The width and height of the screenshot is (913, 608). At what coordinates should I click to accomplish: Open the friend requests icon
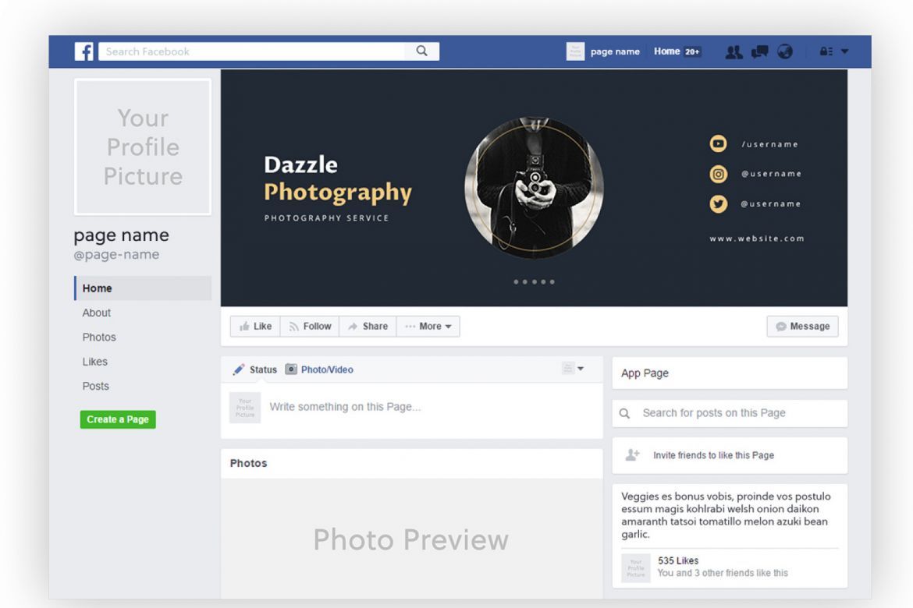coord(732,51)
